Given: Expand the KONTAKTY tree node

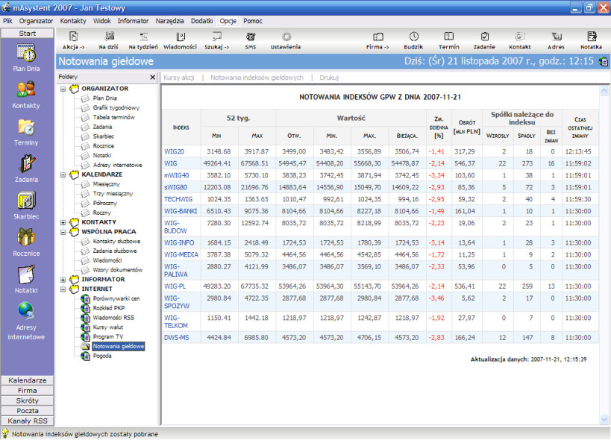Looking at the screenshot, I should pyautogui.click(x=63, y=222).
